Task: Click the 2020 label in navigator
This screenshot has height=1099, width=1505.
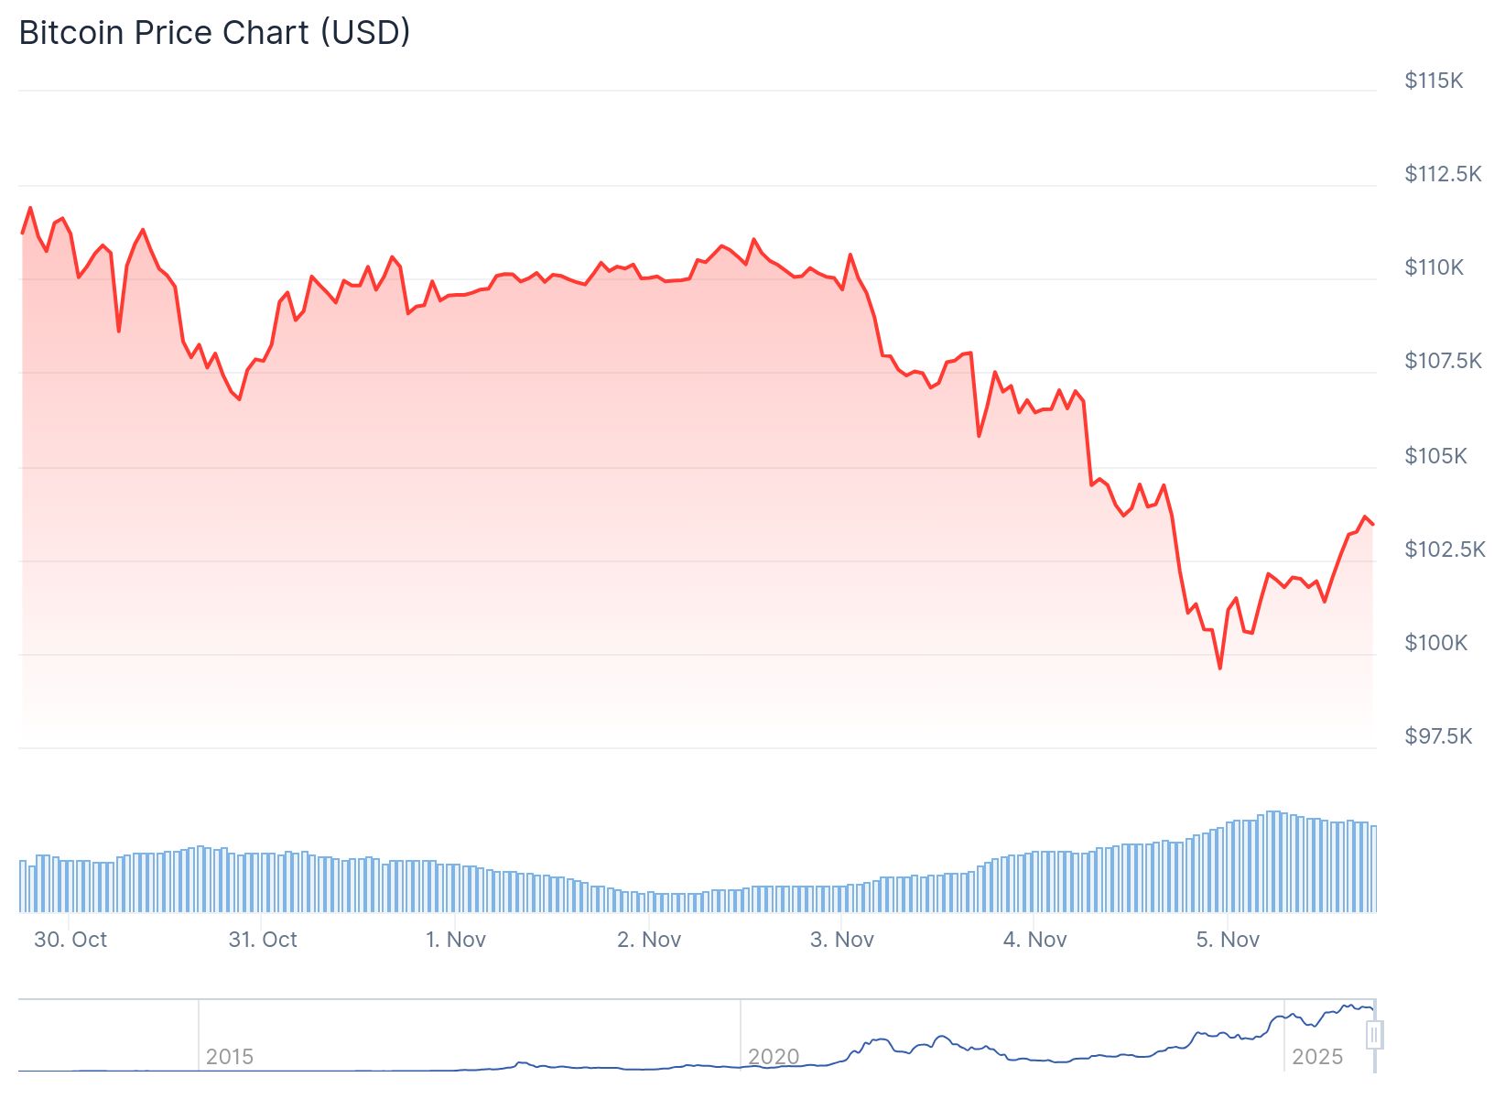Action: pyautogui.click(x=774, y=1057)
